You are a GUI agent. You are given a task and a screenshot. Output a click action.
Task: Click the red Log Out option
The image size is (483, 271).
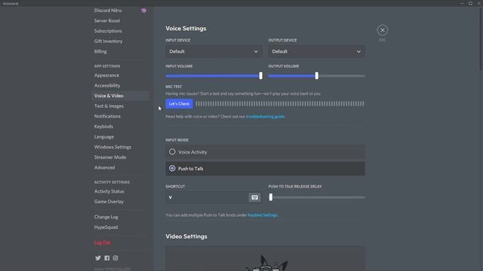coord(103,242)
